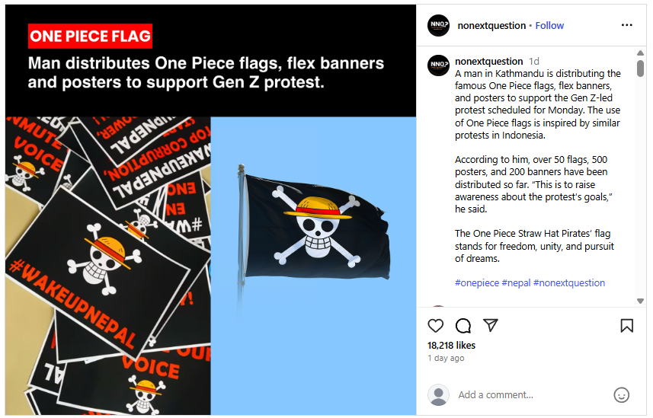Open the emoji picker smiley icon
The image size is (653, 418).
pos(621,394)
